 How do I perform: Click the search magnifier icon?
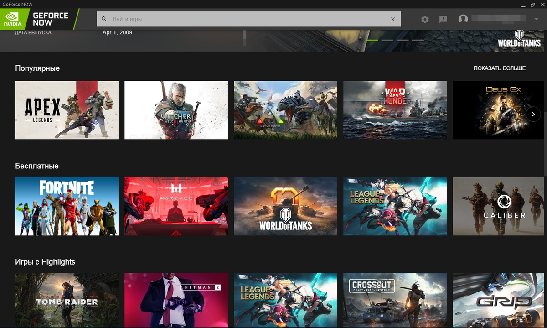tap(104, 19)
